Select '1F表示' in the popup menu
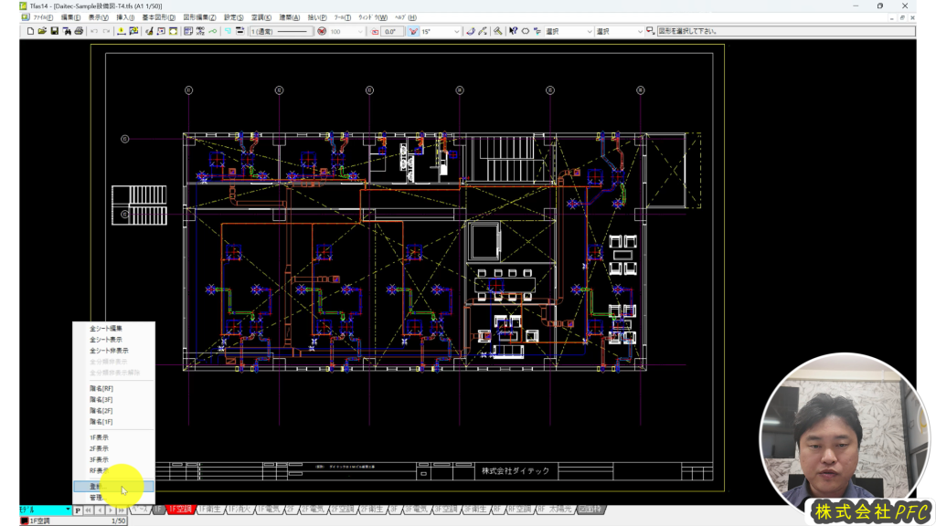 99,437
